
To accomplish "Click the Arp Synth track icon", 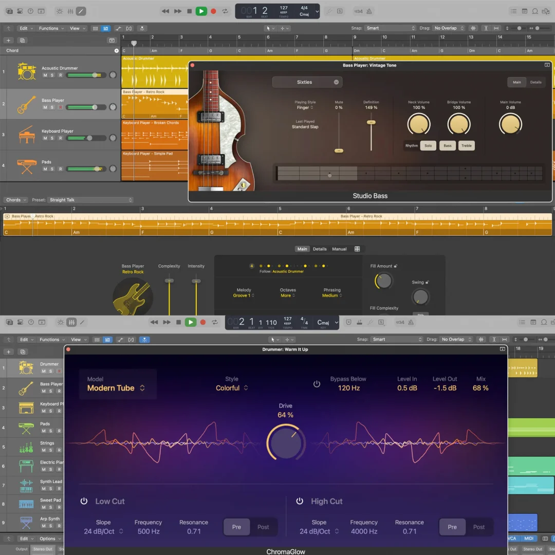I will click(x=26, y=523).
